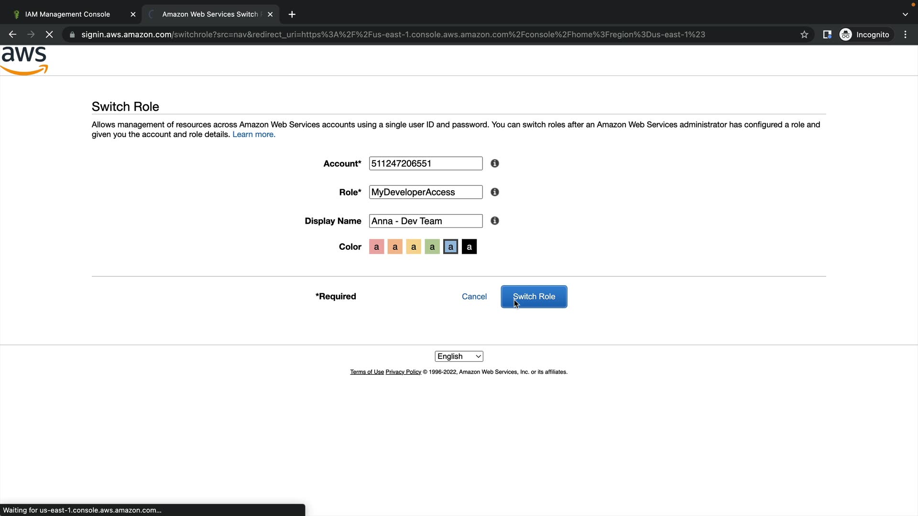The width and height of the screenshot is (918, 516).
Task: Switch to IAM Management Console tab
Action: [x=67, y=14]
